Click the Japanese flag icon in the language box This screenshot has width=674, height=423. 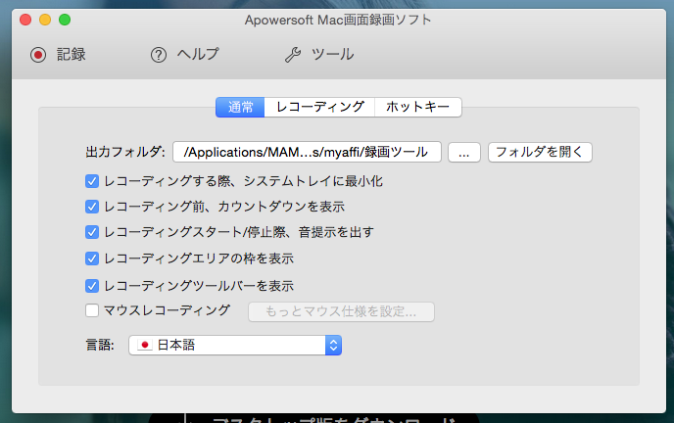tap(145, 345)
